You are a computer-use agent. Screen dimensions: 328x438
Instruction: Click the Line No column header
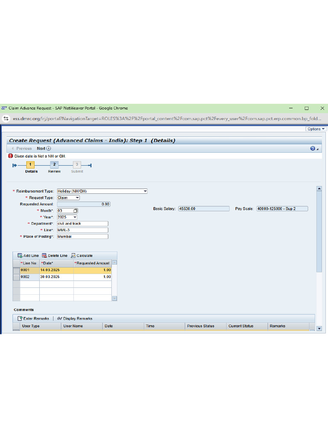pos(29,263)
